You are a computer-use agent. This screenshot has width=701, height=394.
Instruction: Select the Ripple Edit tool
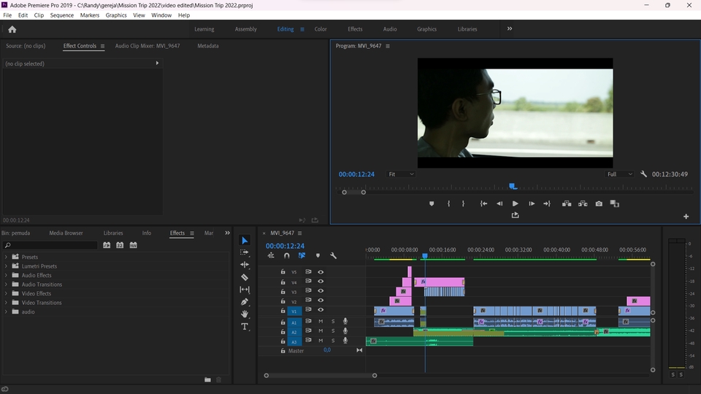tap(245, 265)
